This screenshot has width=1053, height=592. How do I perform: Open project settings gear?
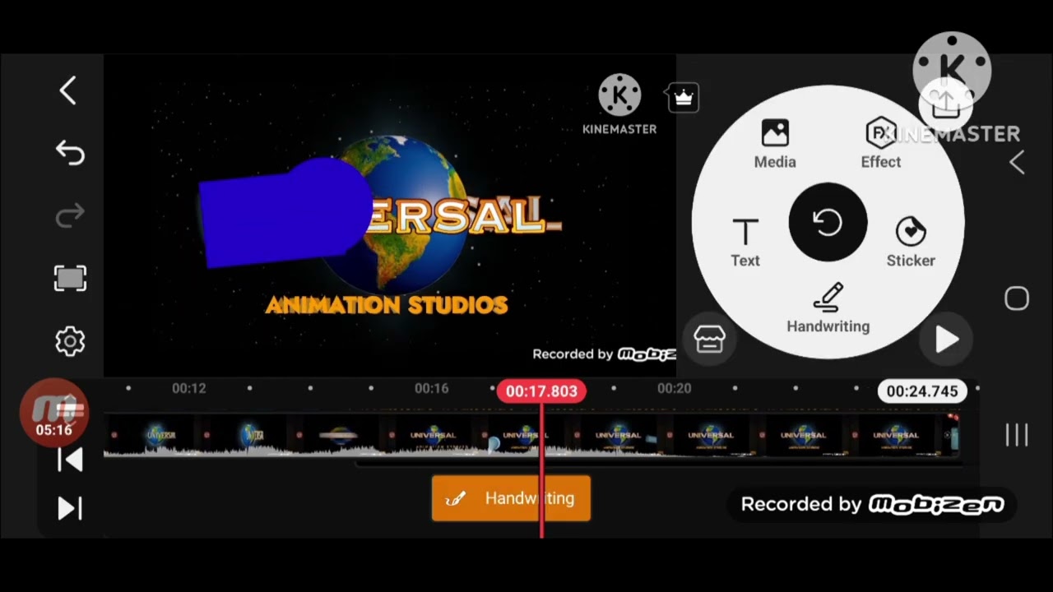click(x=70, y=341)
